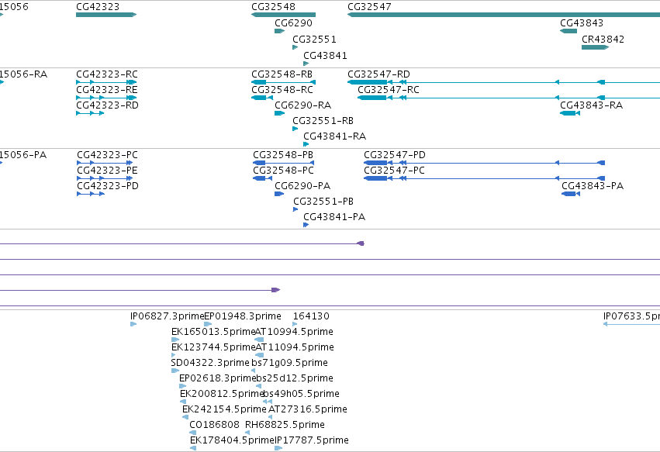The height and width of the screenshot is (452, 660).
Task: Click the CG42323 gene label
Action: tap(98, 7)
